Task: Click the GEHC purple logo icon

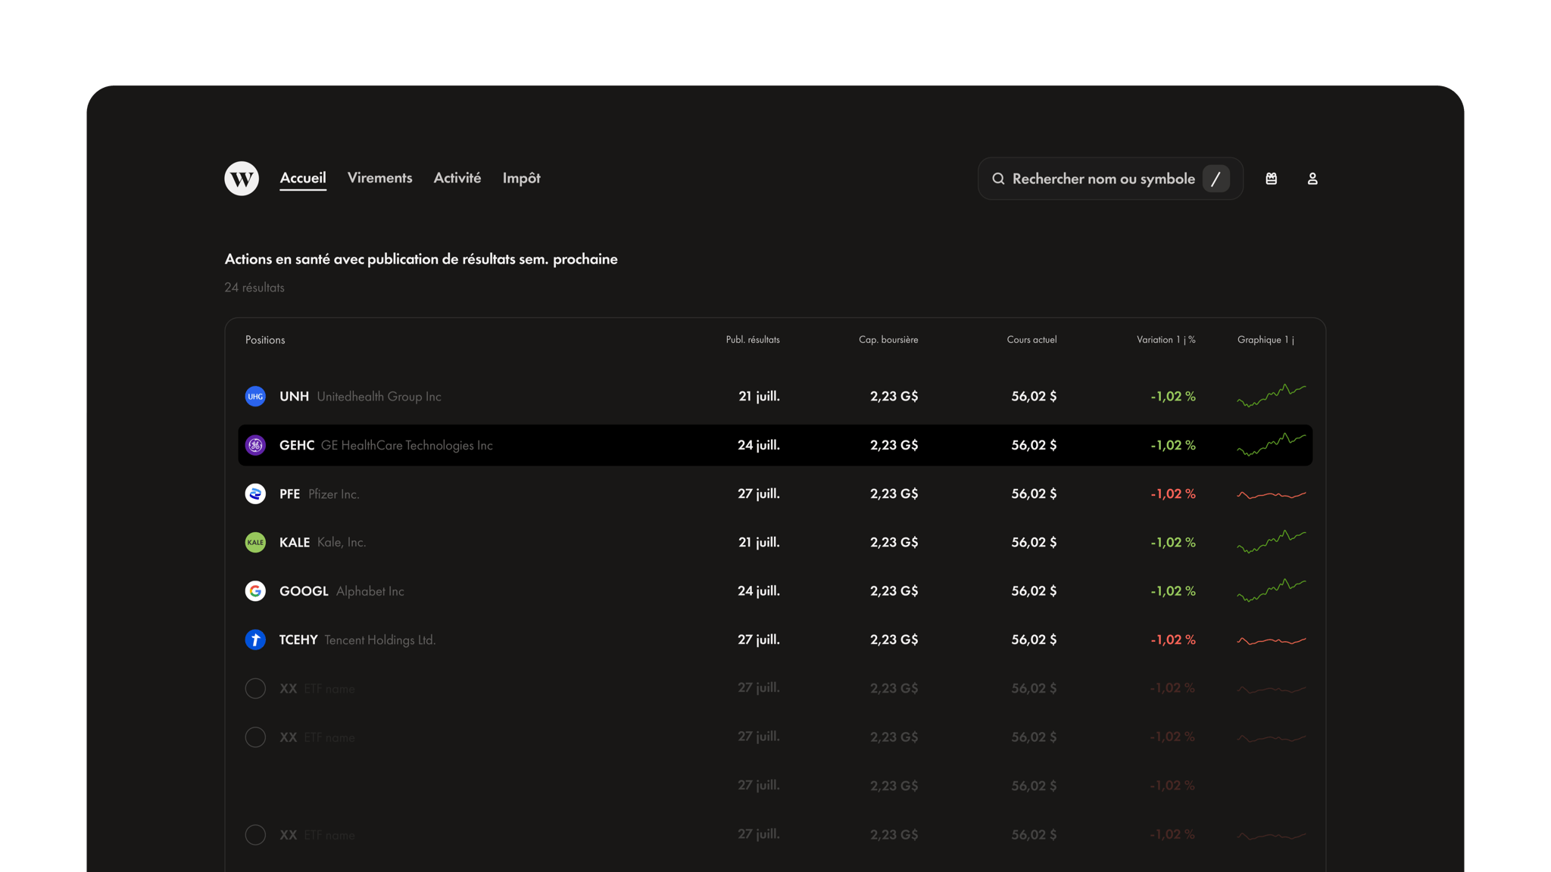Action: click(x=255, y=445)
